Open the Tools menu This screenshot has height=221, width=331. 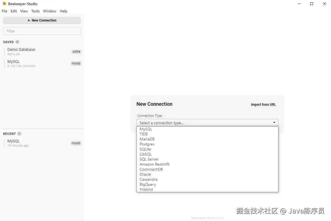click(35, 11)
